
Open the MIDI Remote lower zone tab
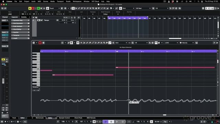pyautogui.click(x=91, y=118)
